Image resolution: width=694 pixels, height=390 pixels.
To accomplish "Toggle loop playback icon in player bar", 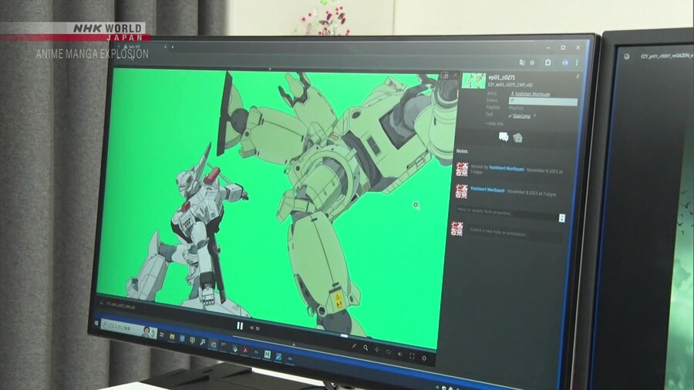I will coord(389,352).
